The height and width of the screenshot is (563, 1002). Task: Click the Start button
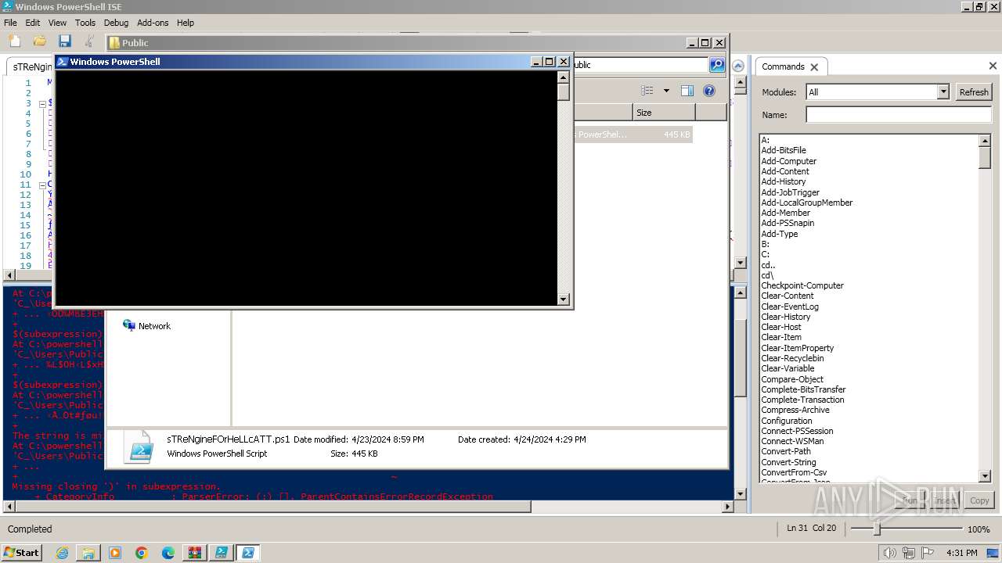coord(22,552)
